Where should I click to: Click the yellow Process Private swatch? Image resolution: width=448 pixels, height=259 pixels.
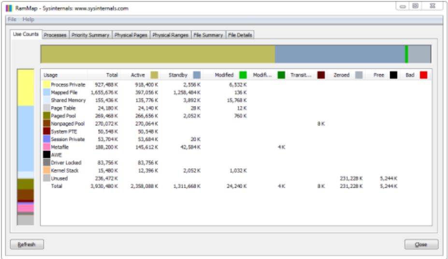(x=47, y=84)
